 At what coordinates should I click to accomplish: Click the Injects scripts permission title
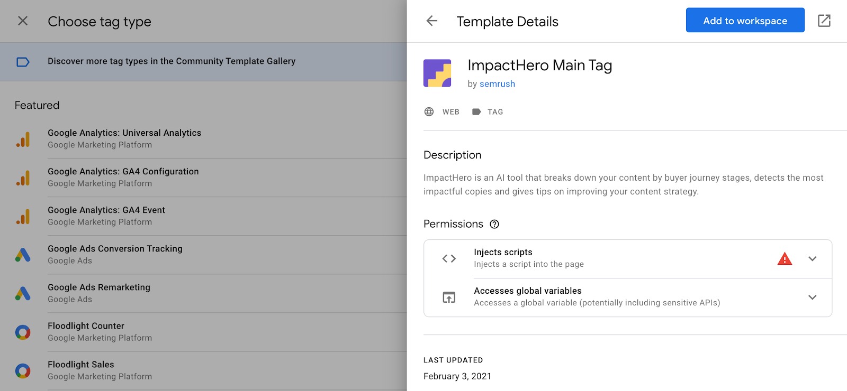tap(503, 252)
